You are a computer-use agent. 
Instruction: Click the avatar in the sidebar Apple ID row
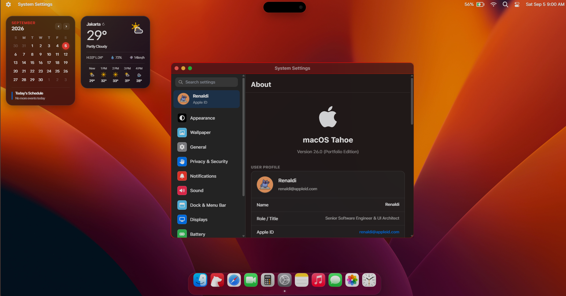183,99
